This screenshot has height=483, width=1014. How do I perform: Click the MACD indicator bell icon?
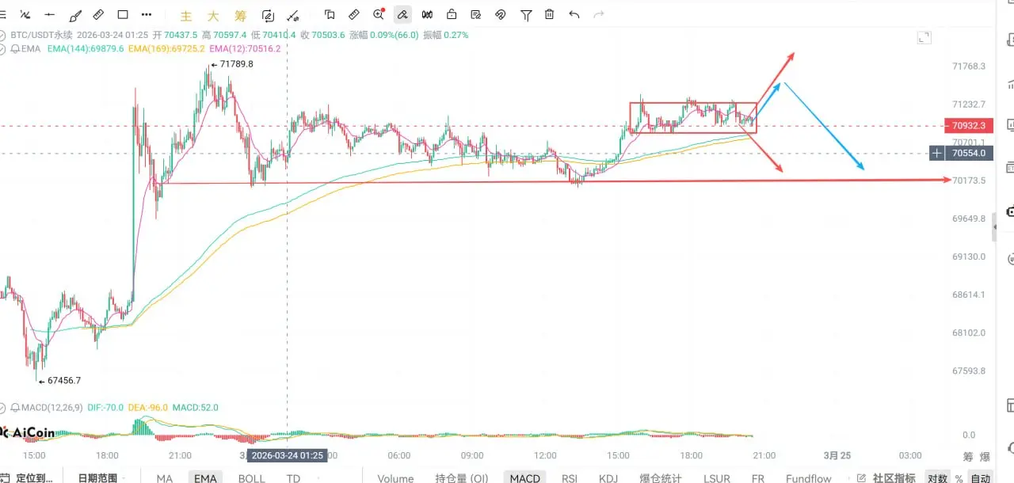pos(15,408)
